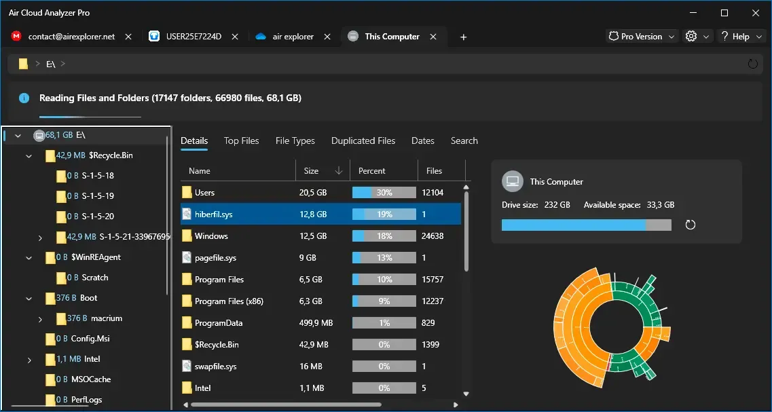Click the 12104 files value for Users
The image size is (772, 412).
(433, 193)
